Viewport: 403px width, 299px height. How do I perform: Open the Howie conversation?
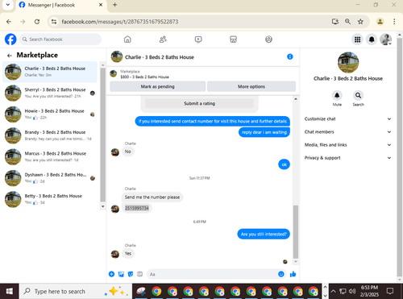coord(50,114)
